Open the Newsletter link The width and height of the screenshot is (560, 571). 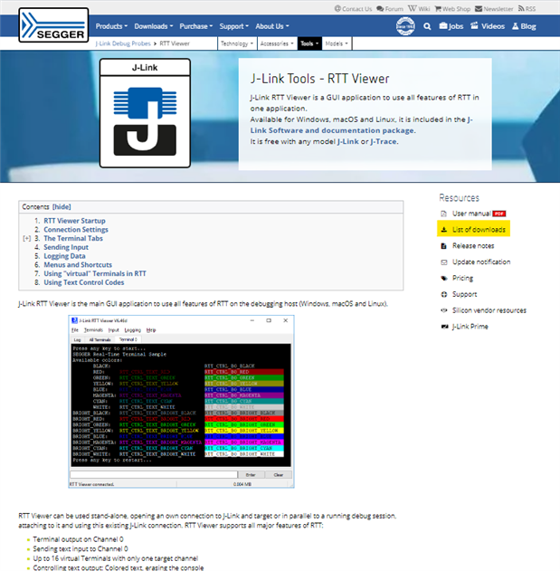click(x=494, y=9)
